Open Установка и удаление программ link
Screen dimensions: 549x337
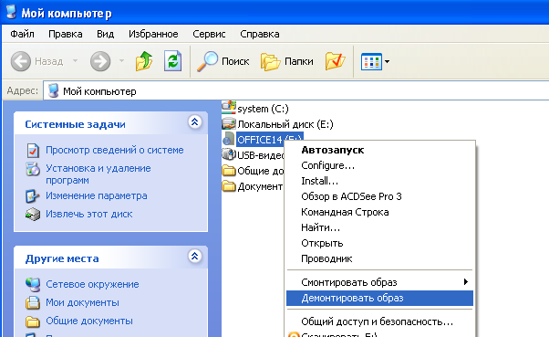[x=98, y=174]
